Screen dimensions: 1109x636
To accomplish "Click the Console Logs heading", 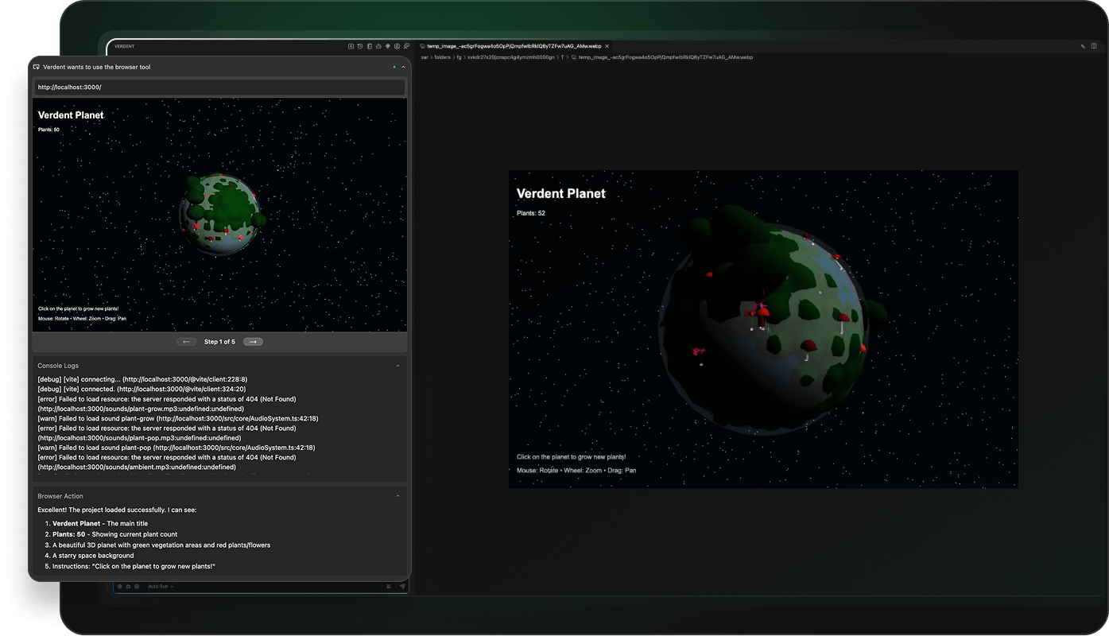I will click(58, 366).
